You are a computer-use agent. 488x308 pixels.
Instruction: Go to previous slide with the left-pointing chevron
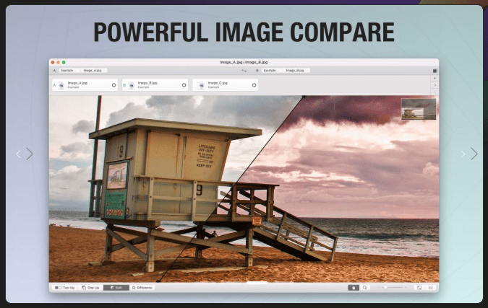18,154
